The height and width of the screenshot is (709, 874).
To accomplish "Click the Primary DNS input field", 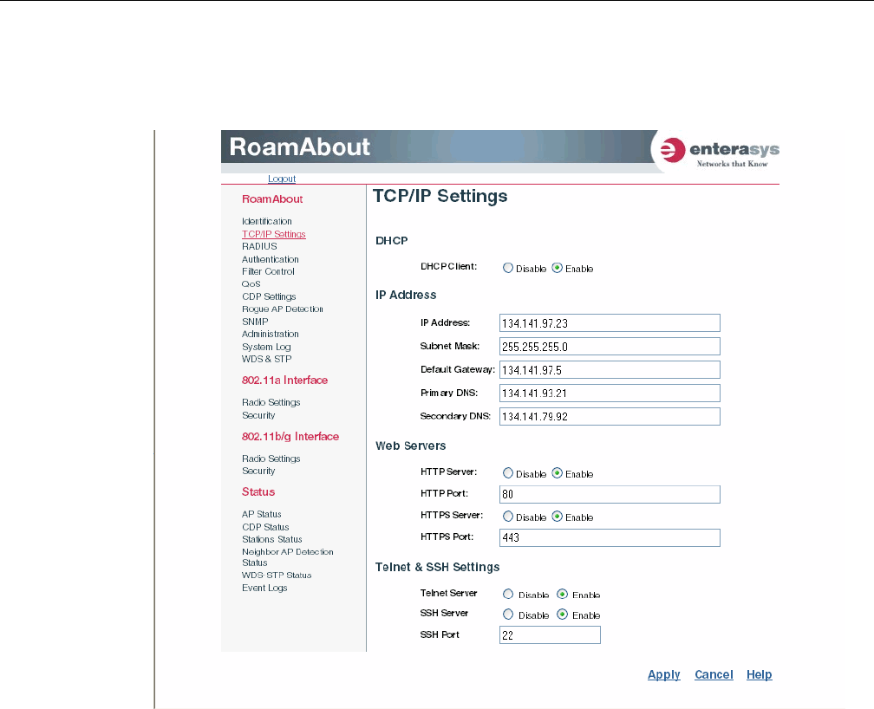I will 610,394.
